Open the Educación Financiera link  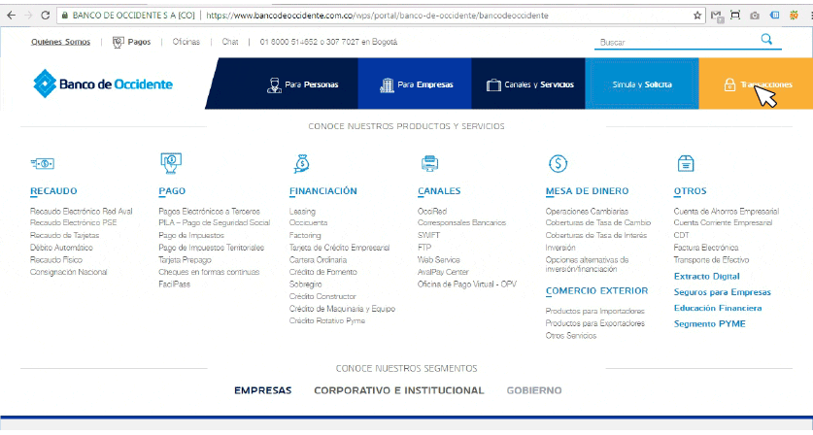(718, 308)
